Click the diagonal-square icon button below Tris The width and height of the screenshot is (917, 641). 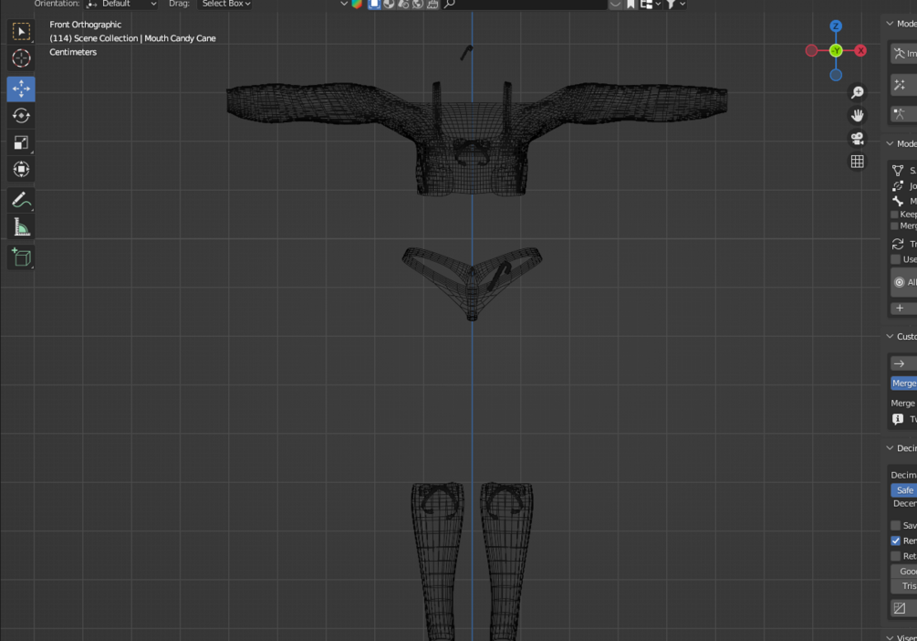click(x=902, y=608)
